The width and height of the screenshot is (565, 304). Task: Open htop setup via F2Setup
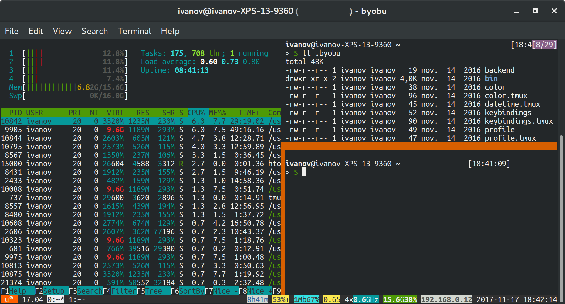pyautogui.click(x=50, y=291)
